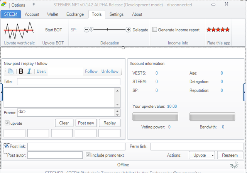Click the fifth tag input box
The width and height of the screenshot is (247, 173).
tap(110, 133)
